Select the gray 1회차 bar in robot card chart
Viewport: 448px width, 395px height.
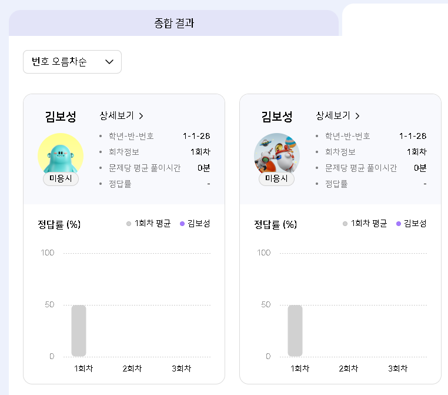click(295, 330)
